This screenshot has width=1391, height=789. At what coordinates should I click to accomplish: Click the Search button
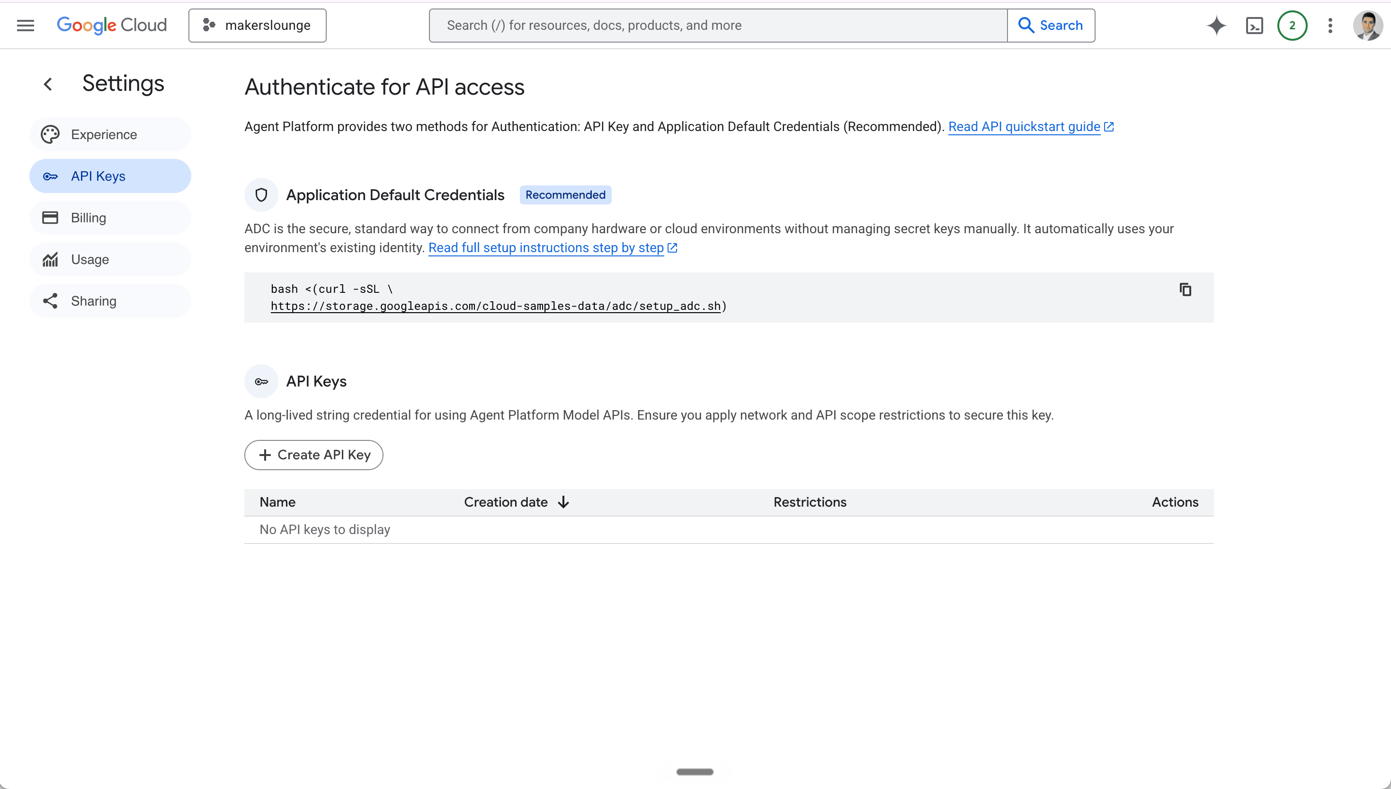(1051, 26)
